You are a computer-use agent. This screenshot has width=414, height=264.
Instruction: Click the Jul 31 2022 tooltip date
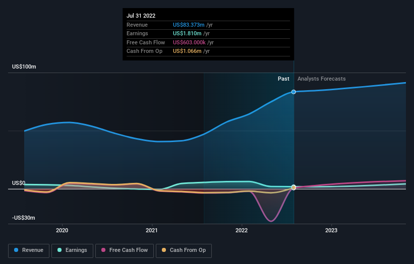point(141,16)
